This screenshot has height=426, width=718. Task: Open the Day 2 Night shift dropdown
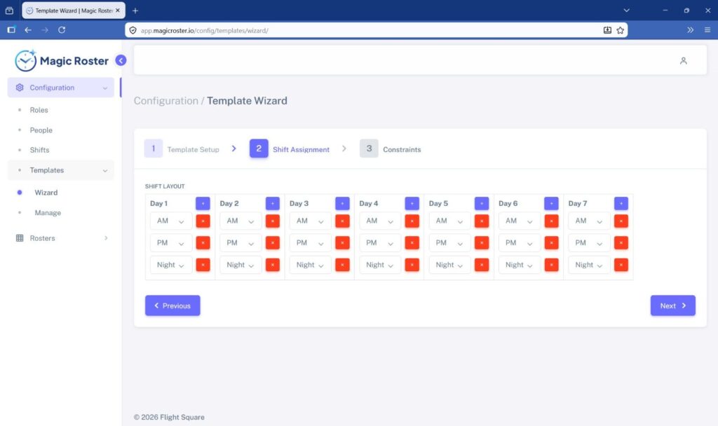pyautogui.click(x=241, y=265)
